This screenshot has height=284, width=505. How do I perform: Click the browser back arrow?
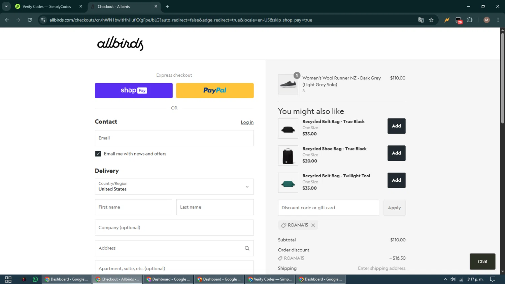click(x=7, y=20)
